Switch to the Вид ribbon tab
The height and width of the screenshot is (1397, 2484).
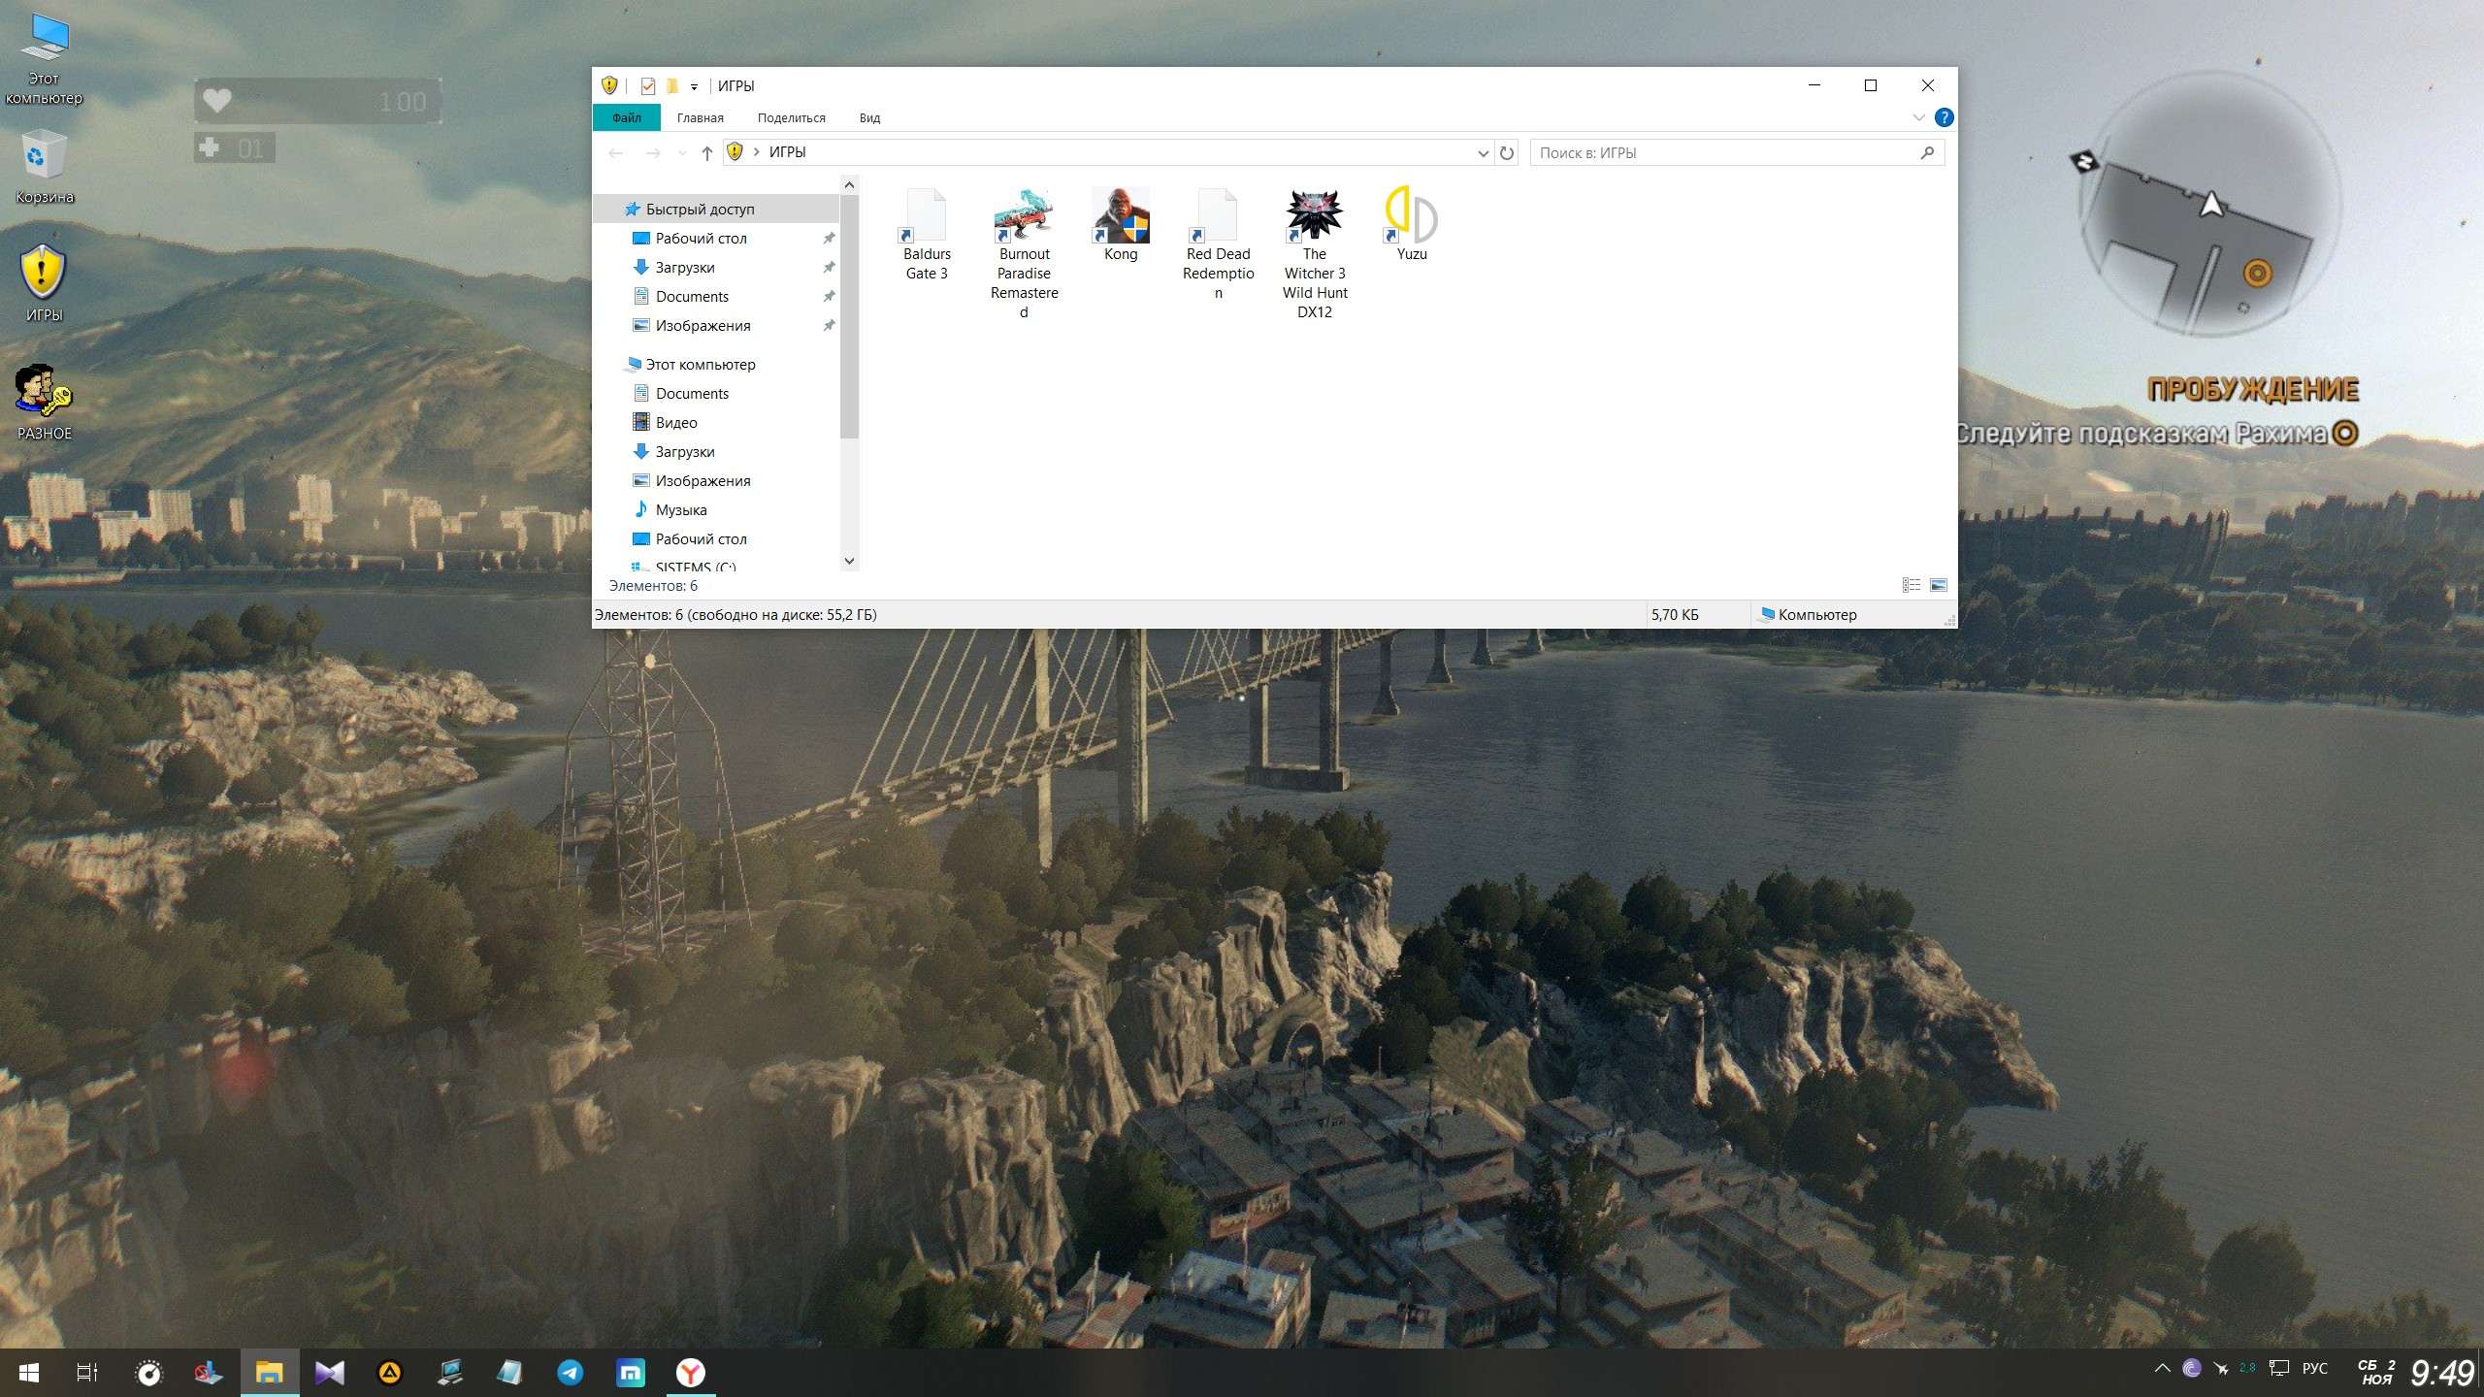click(869, 117)
